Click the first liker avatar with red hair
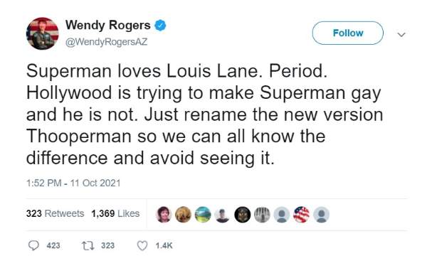Viewport: 427px width, 256px height. [164, 214]
